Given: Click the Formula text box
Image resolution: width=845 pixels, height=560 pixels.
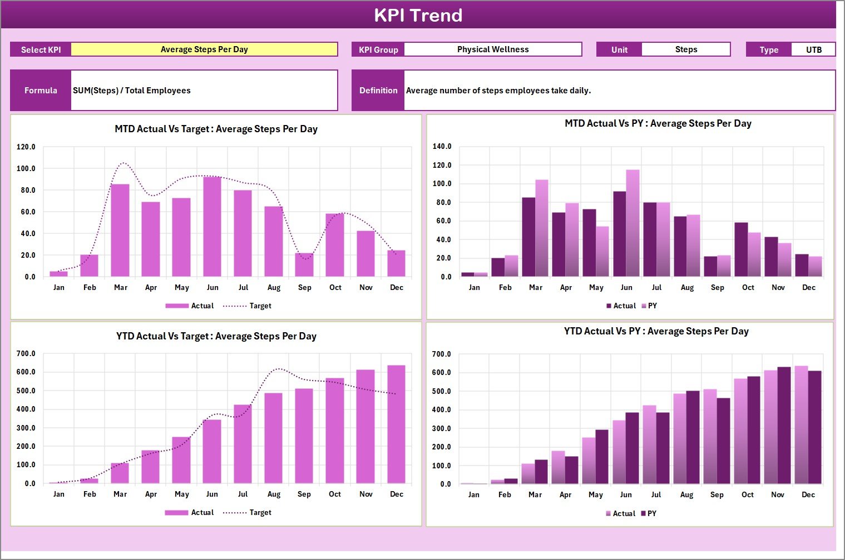Looking at the screenshot, I should (204, 90).
